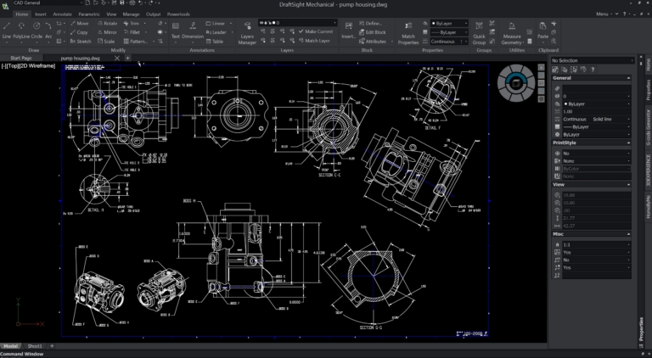Screen dimensions: 652x358
Task: Click the Linear dimension button
Action: [216, 24]
